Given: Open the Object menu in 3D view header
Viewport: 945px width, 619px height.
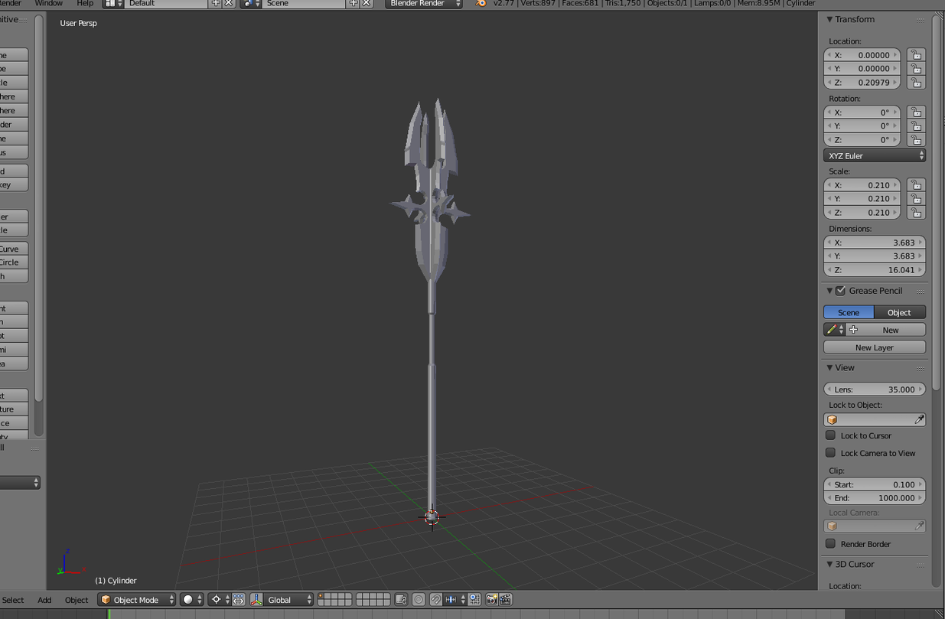Looking at the screenshot, I should tap(77, 600).
